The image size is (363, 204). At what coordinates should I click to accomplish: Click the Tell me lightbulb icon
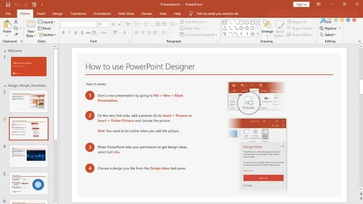[x=191, y=14]
